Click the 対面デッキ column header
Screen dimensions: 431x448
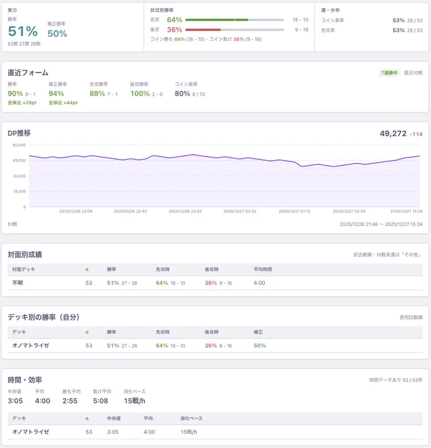(x=24, y=269)
